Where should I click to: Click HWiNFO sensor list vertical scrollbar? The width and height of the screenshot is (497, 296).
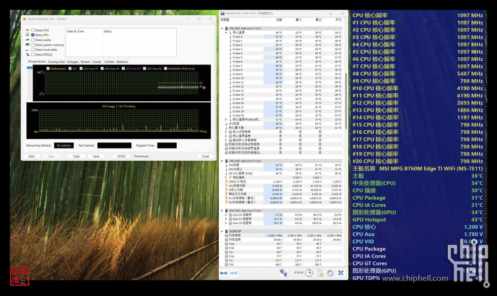click(346, 101)
